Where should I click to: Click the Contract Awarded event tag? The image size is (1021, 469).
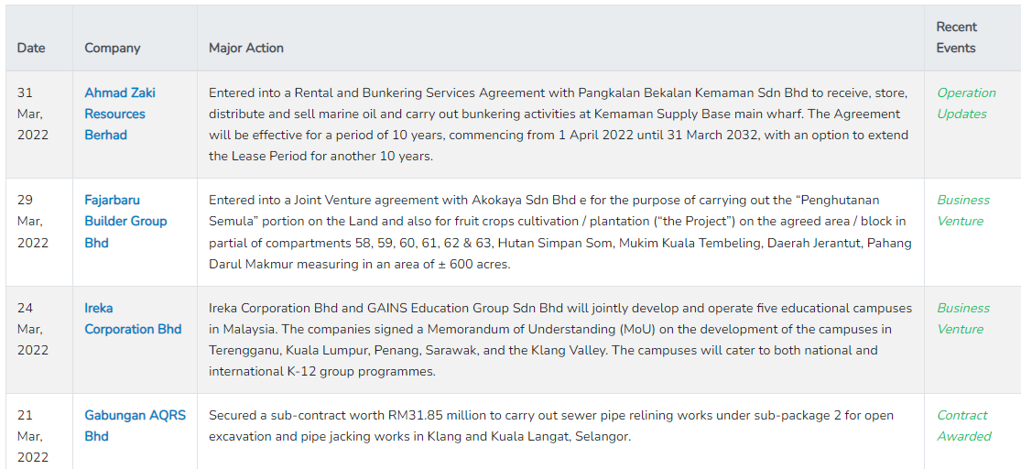[x=963, y=426]
